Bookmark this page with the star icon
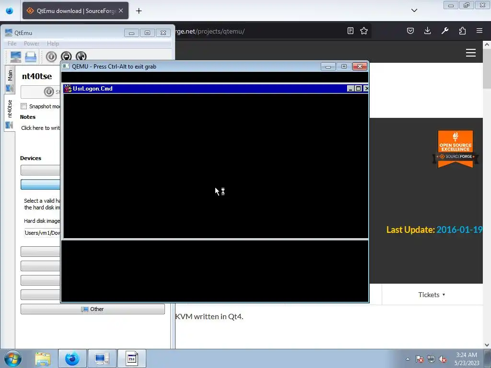 pyautogui.click(x=364, y=31)
